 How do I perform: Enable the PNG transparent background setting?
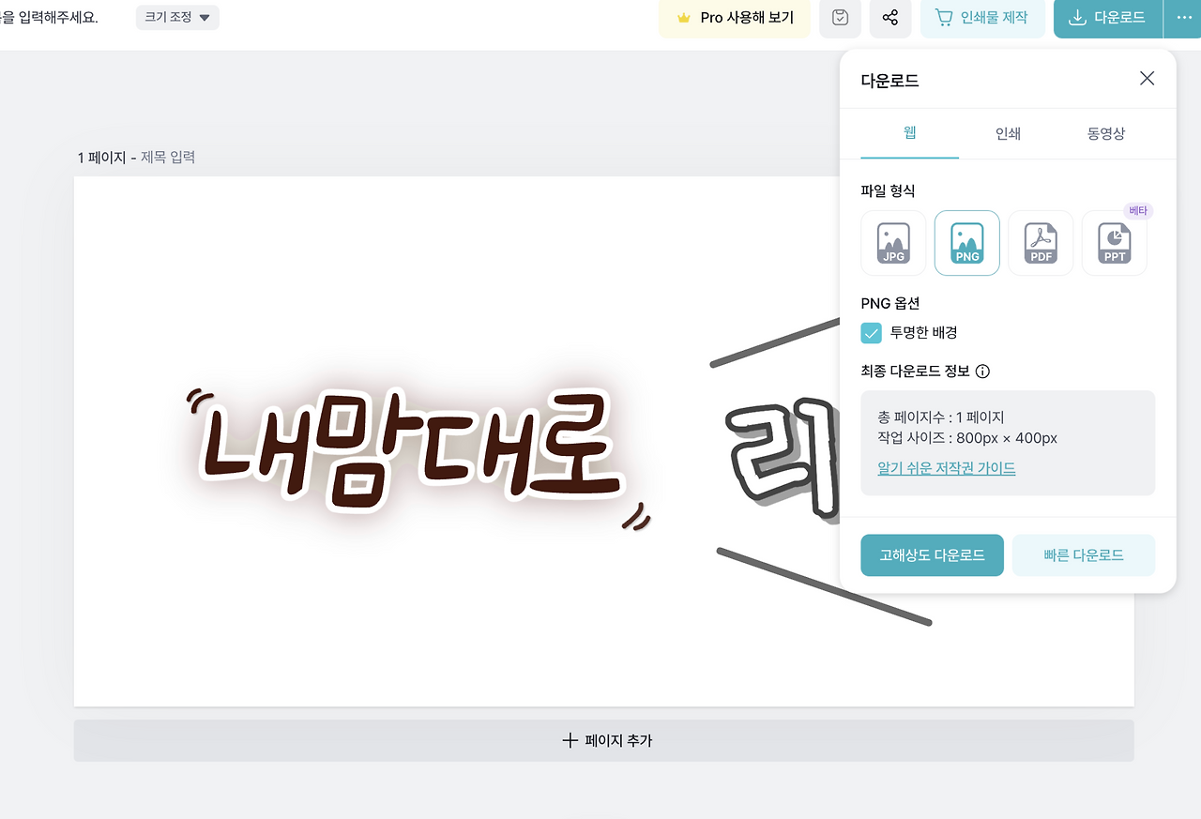pos(871,332)
